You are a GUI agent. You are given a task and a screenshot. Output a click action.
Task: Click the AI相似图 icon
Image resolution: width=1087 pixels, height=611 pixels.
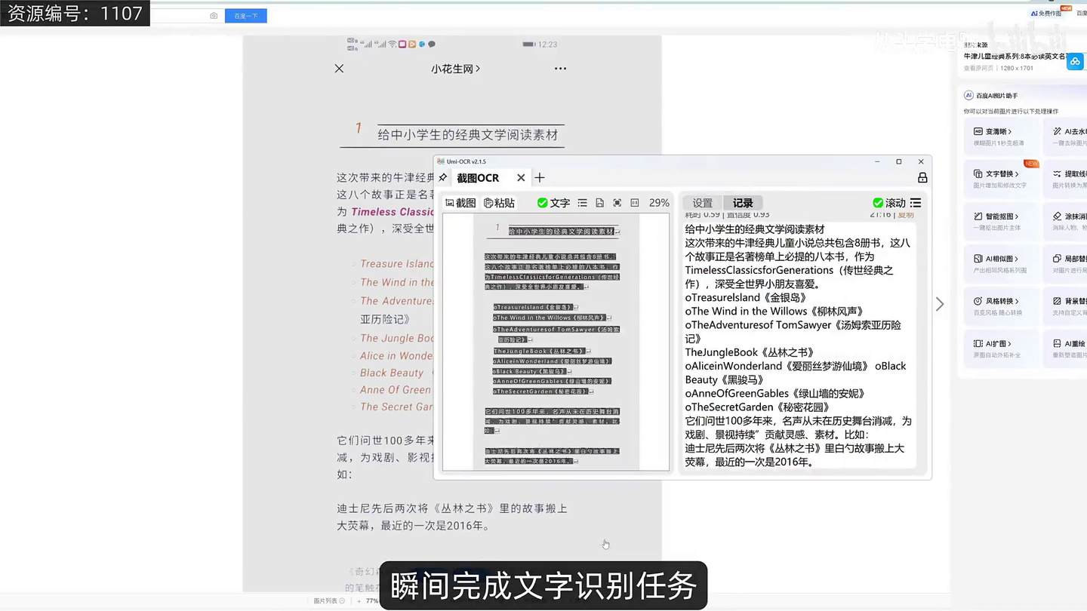point(978,258)
